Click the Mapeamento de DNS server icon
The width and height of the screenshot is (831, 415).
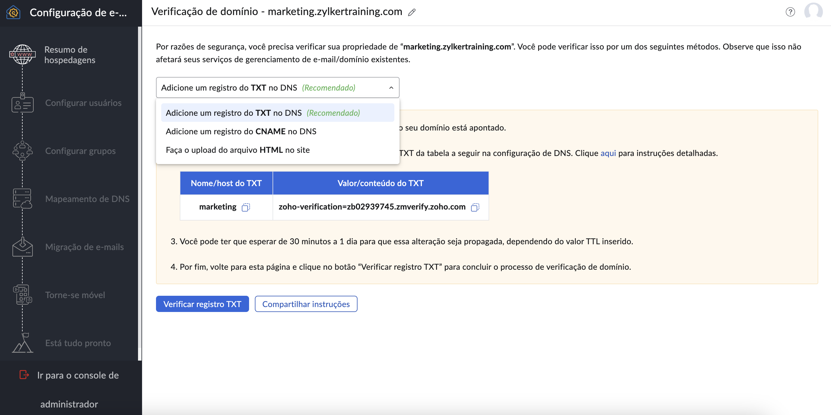[x=22, y=199]
